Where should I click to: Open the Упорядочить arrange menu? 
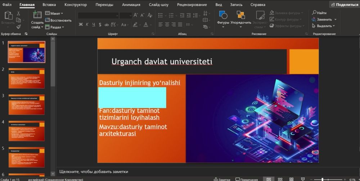[x=240, y=19]
